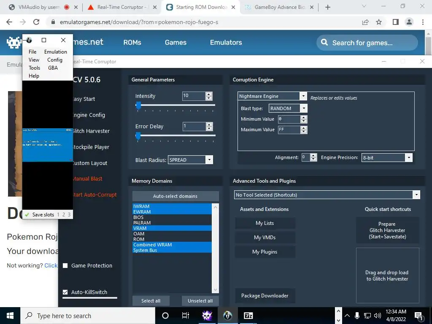Enable the Game Protection checkbox

(65, 266)
